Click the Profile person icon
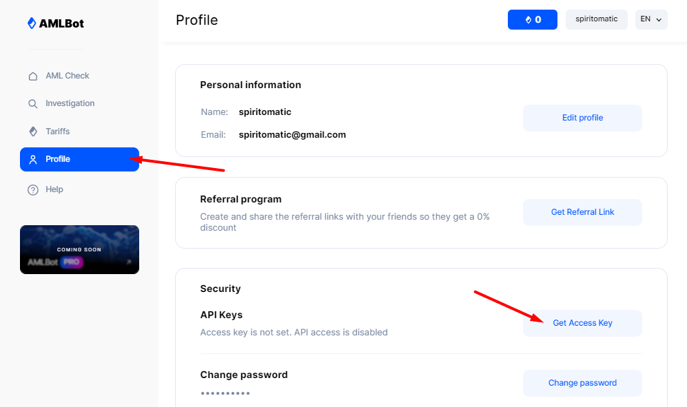Screen dimensions: 687x407 click(x=32, y=159)
